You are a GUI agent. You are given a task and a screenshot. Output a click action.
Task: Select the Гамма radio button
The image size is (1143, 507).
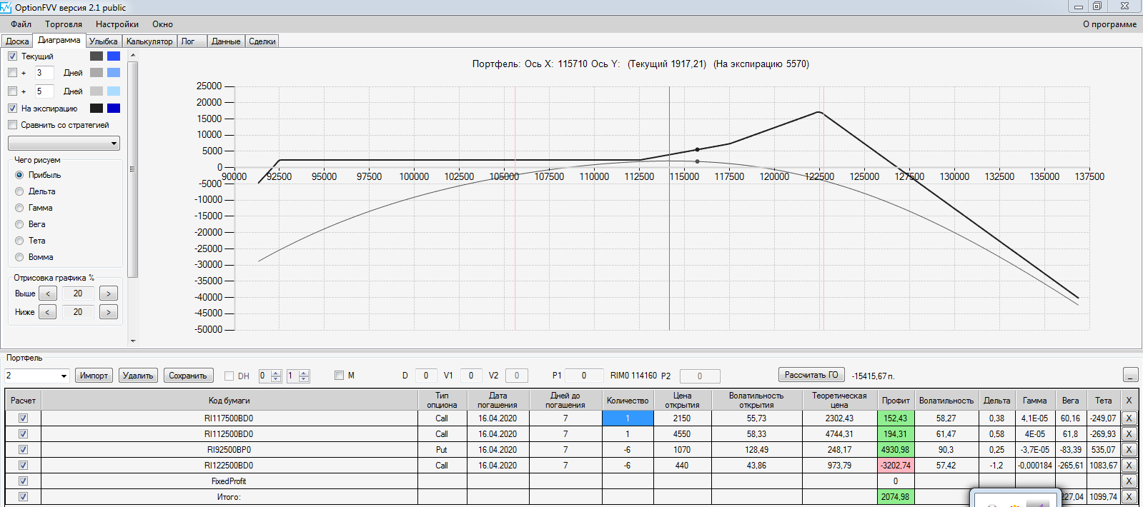19,208
